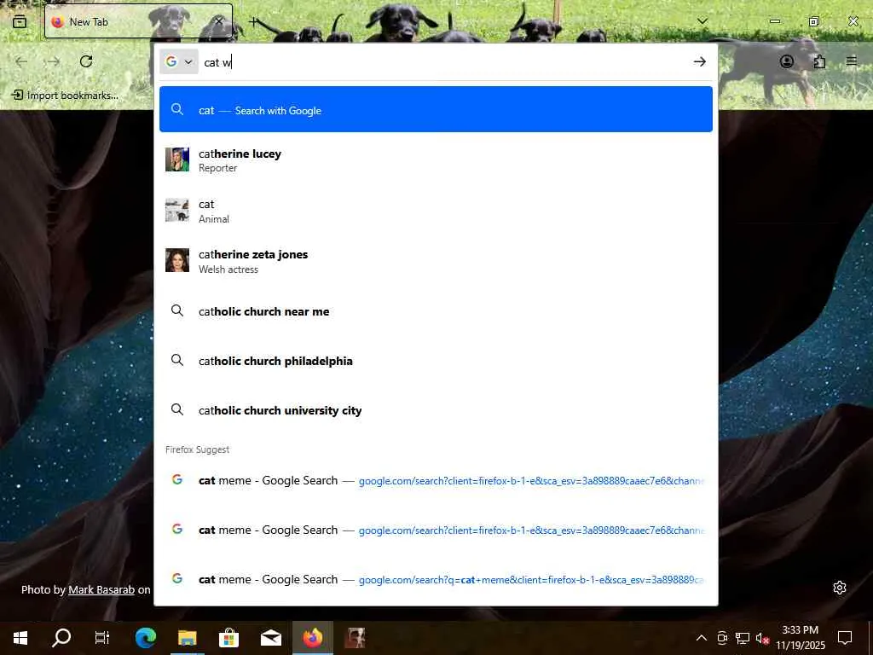The width and height of the screenshot is (873, 655).
Task: Open Task View on the taskbar
Action: (102, 638)
